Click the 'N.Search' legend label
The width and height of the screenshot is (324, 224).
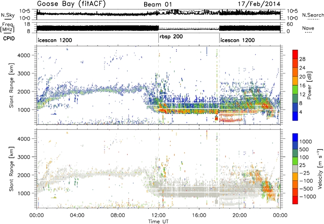click(x=313, y=15)
